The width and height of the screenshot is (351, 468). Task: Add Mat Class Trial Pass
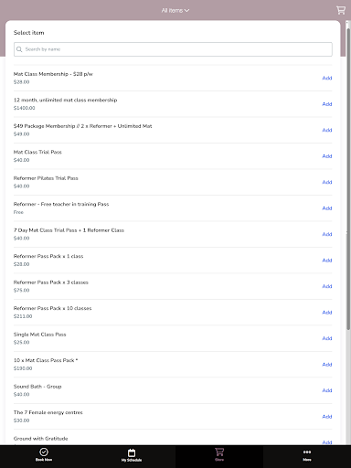pos(327,156)
